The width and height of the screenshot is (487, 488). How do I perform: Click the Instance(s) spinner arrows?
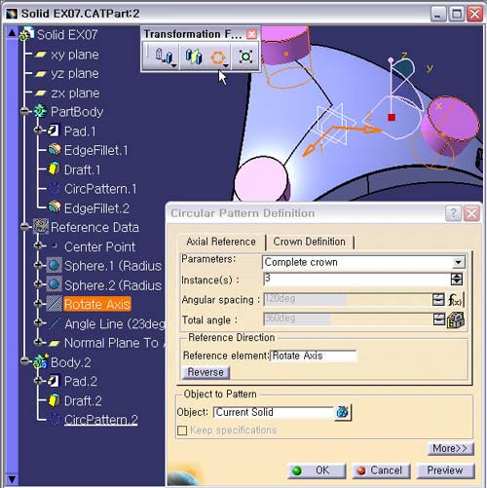click(457, 280)
